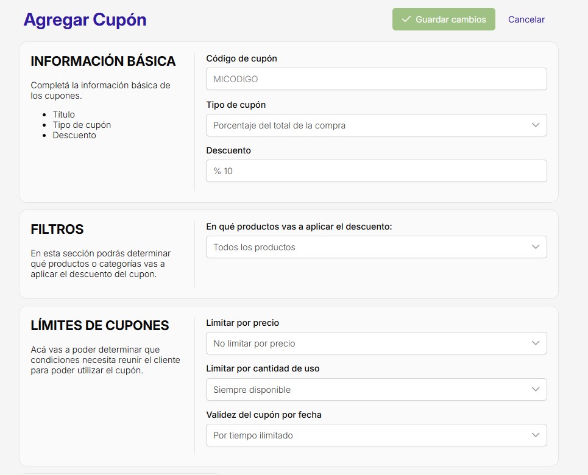Click into the Descuento percentage field

376,171
